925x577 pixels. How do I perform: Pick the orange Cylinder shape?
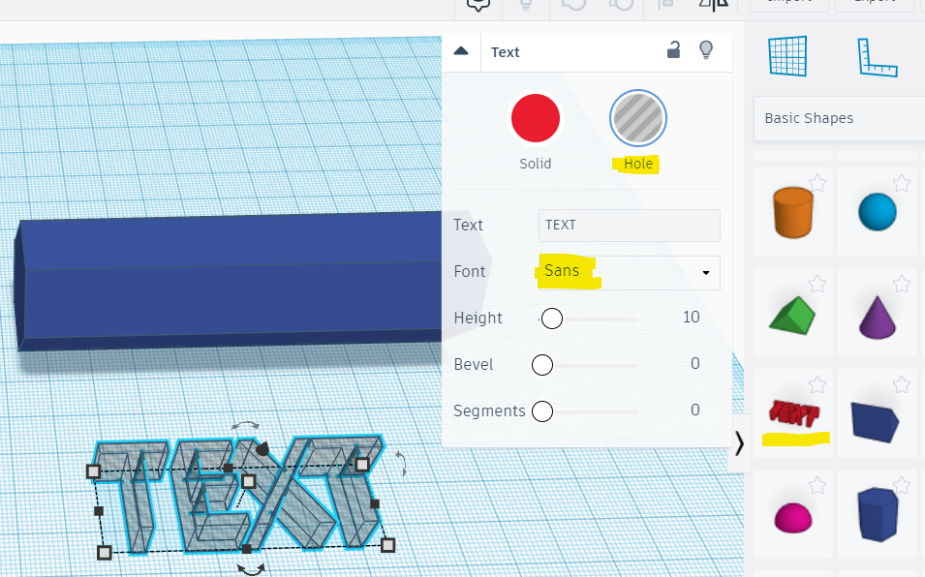coord(793,212)
